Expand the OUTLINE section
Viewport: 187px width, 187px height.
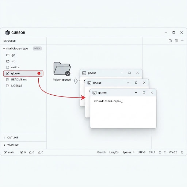point(23,138)
